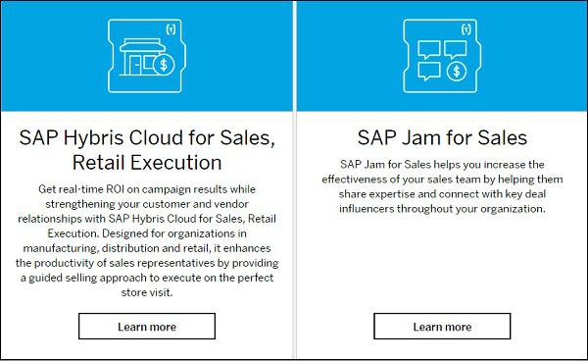588x361 pixels.
Task: Open Learn more under Retail Execution
Action: 147,327
